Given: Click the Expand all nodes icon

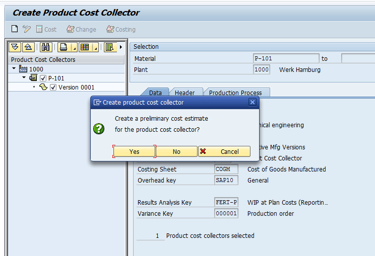Looking at the screenshot, I should tap(15, 47).
